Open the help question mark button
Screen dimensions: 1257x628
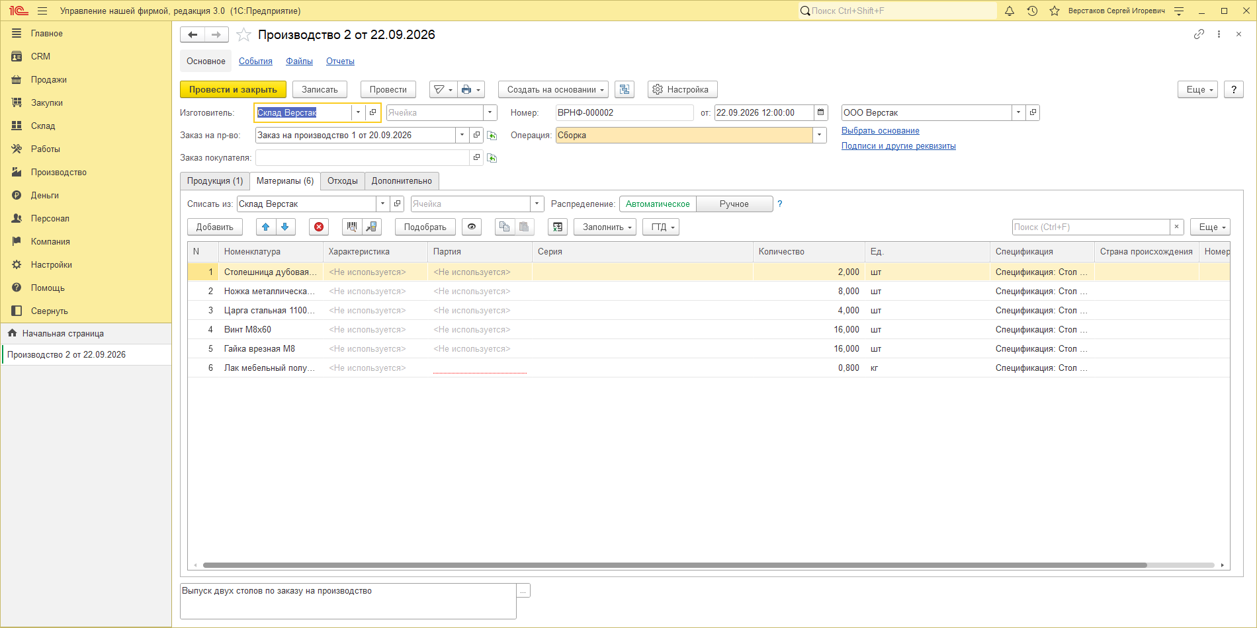point(1234,89)
